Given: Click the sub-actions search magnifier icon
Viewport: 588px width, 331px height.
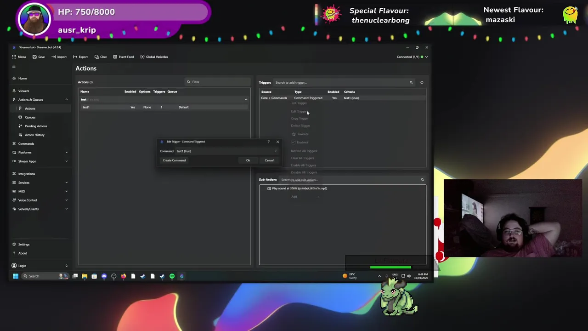Looking at the screenshot, I should point(422,180).
